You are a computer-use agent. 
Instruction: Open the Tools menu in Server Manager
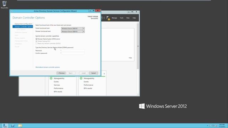pos(121,18)
